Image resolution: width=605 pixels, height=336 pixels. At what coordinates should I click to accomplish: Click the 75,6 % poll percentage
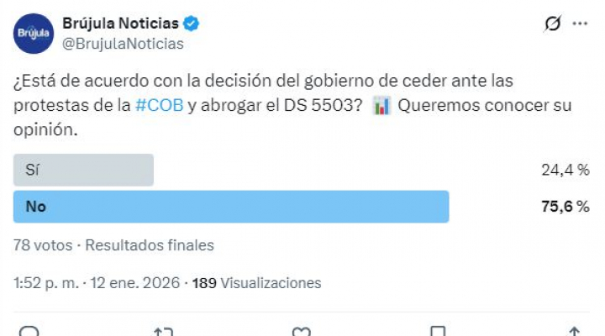coord(565,206)
